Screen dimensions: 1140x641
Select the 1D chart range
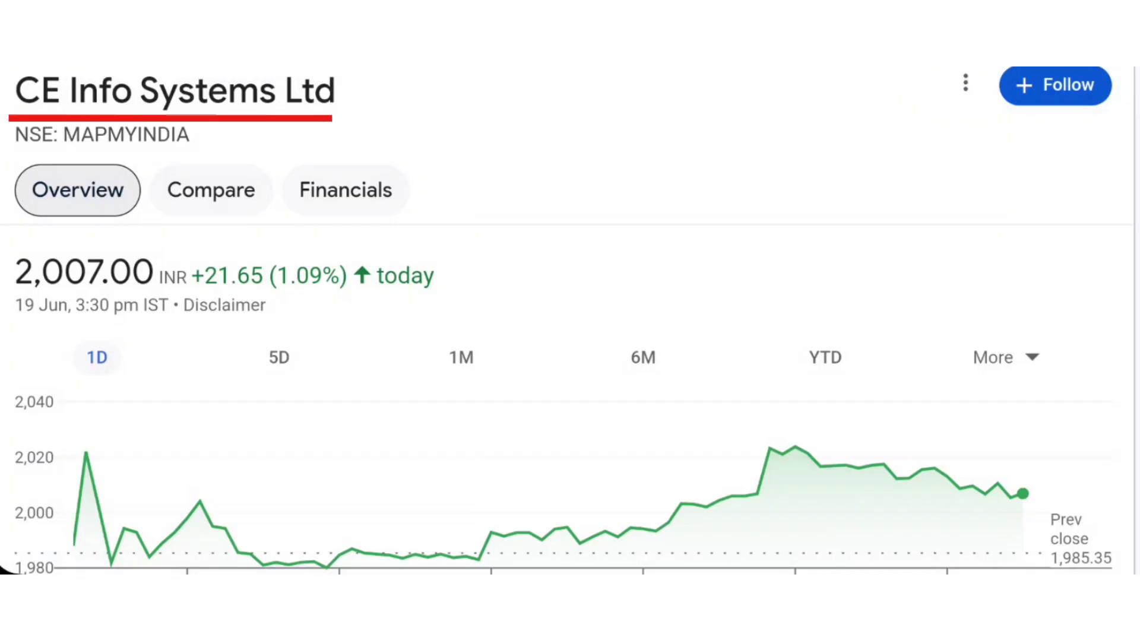click(97, 357)
